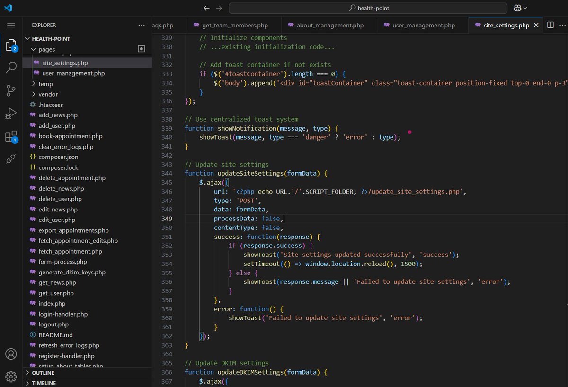Viewport: 568px width, 387px height.
Task: Close the site_settings.php tab
Action: point(536,25)
